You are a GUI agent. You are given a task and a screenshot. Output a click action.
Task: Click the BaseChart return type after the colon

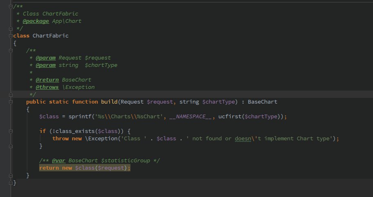(x=263, y=102)
